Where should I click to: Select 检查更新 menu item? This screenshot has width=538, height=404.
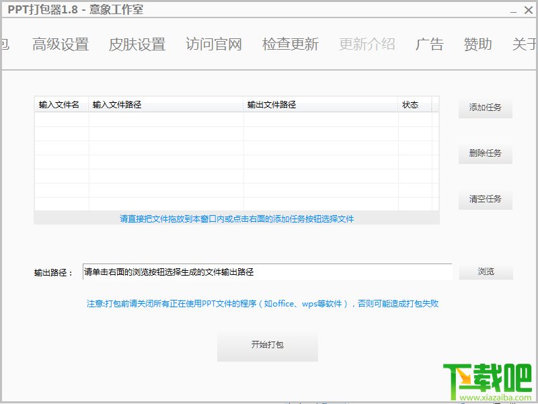(x=291, y=44)
